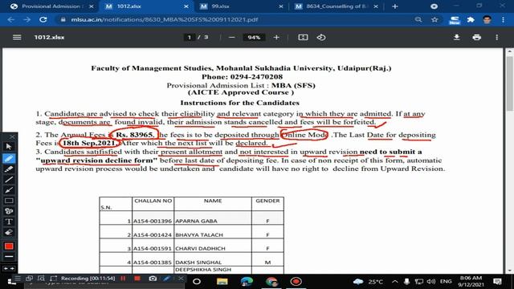Viewport: 514px width, 289px height.
Task: Pause the screen recording
Action: pyautogui.click(x=123, y=279)
